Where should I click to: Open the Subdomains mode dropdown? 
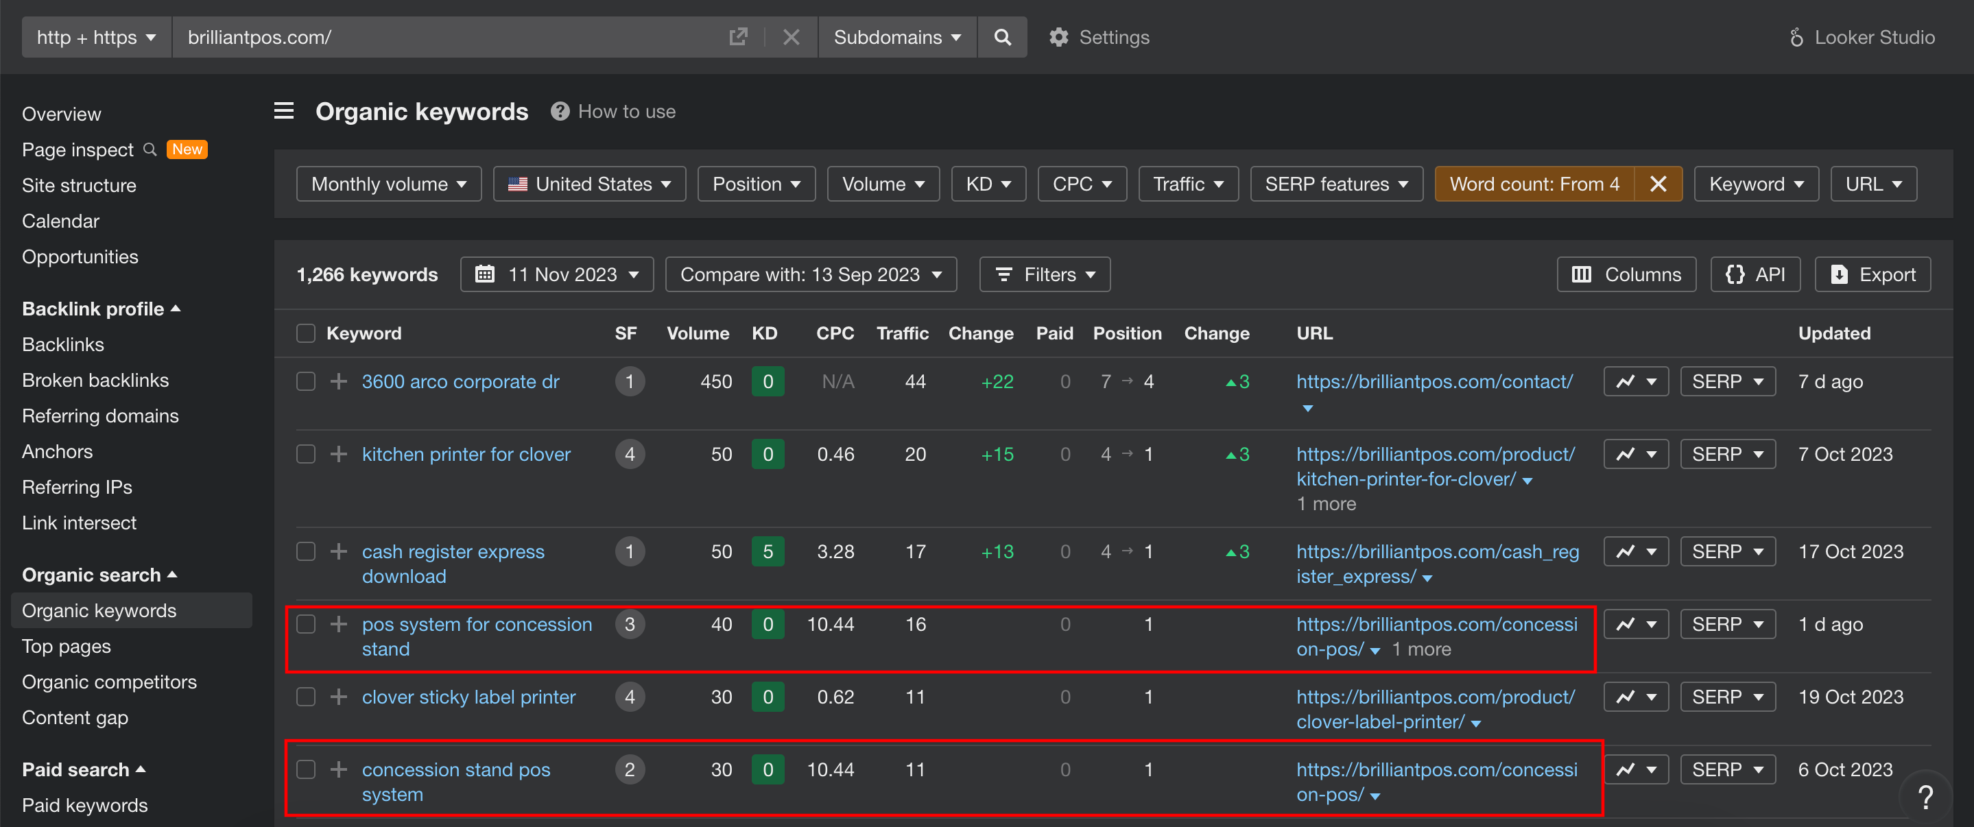[x=897, y=37]
